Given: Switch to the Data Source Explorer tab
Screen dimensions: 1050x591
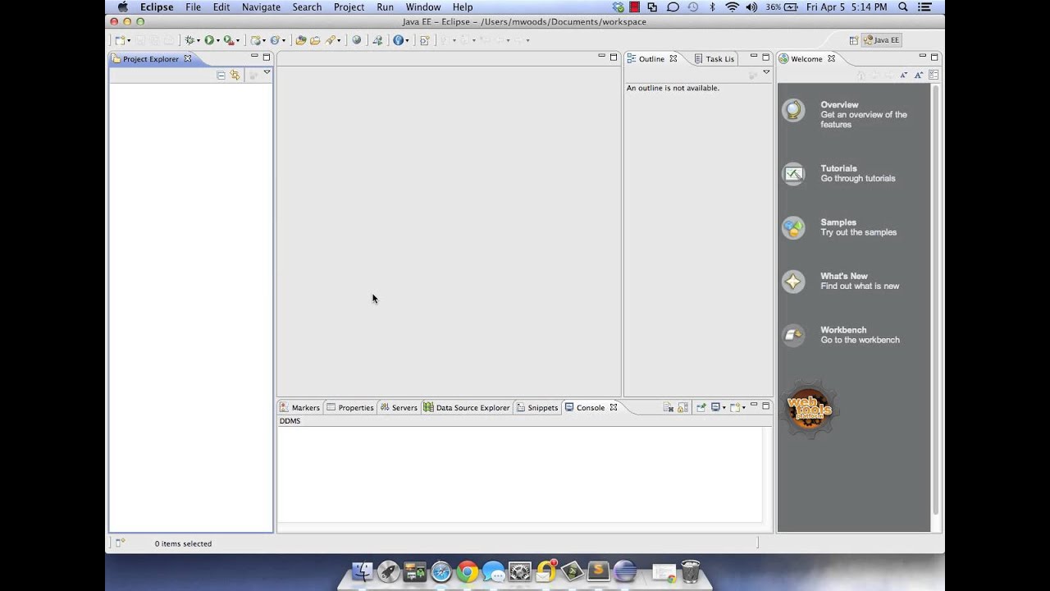Looking at the screenshot, I should (x=467, y=407).
